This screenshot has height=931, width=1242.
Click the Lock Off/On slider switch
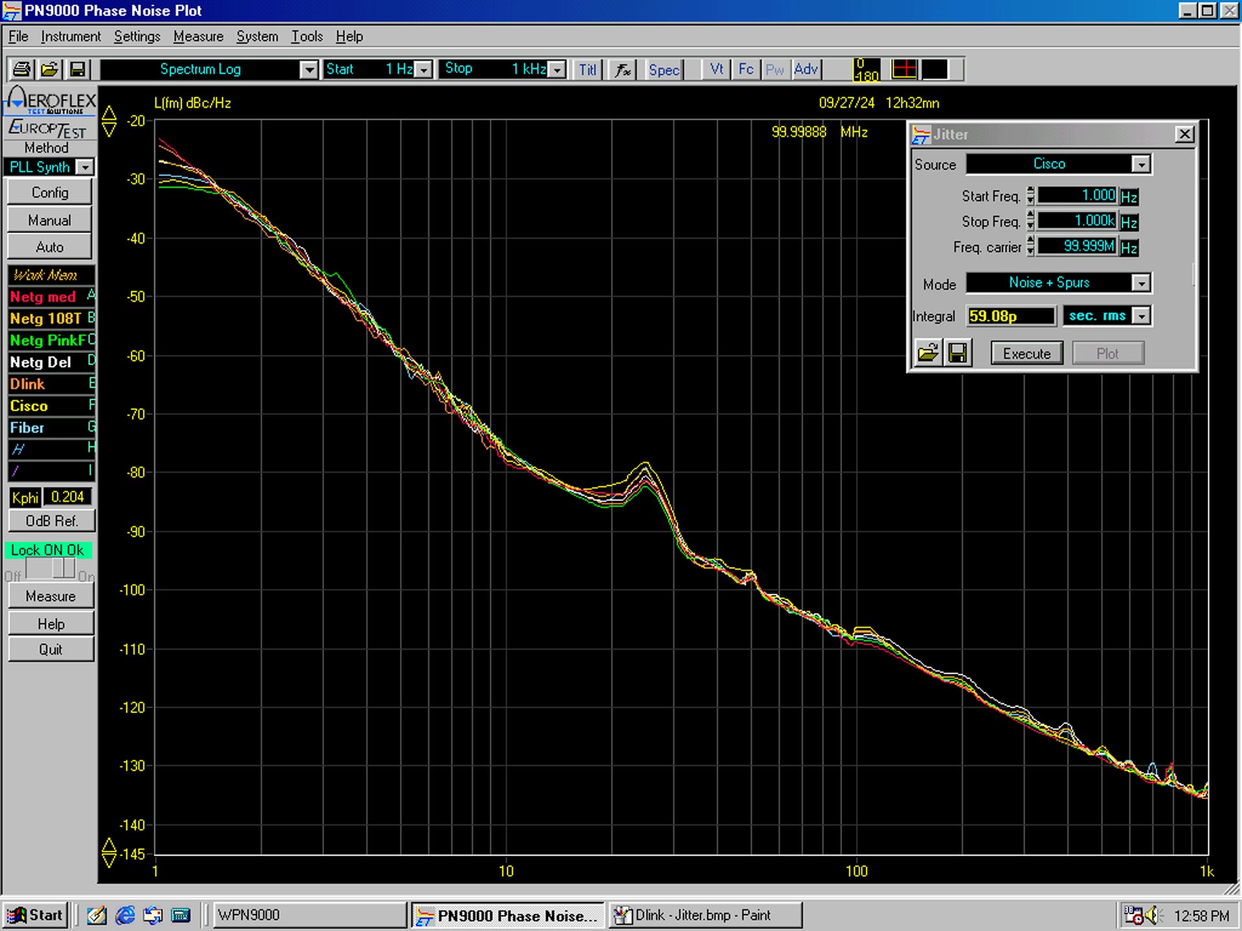(x=50, y=568)
